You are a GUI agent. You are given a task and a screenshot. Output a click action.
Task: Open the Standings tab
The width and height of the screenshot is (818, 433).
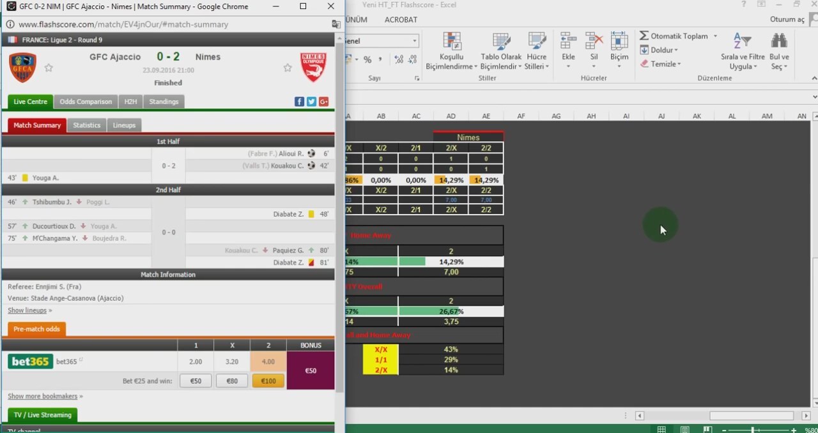click(x=164, y=102)
